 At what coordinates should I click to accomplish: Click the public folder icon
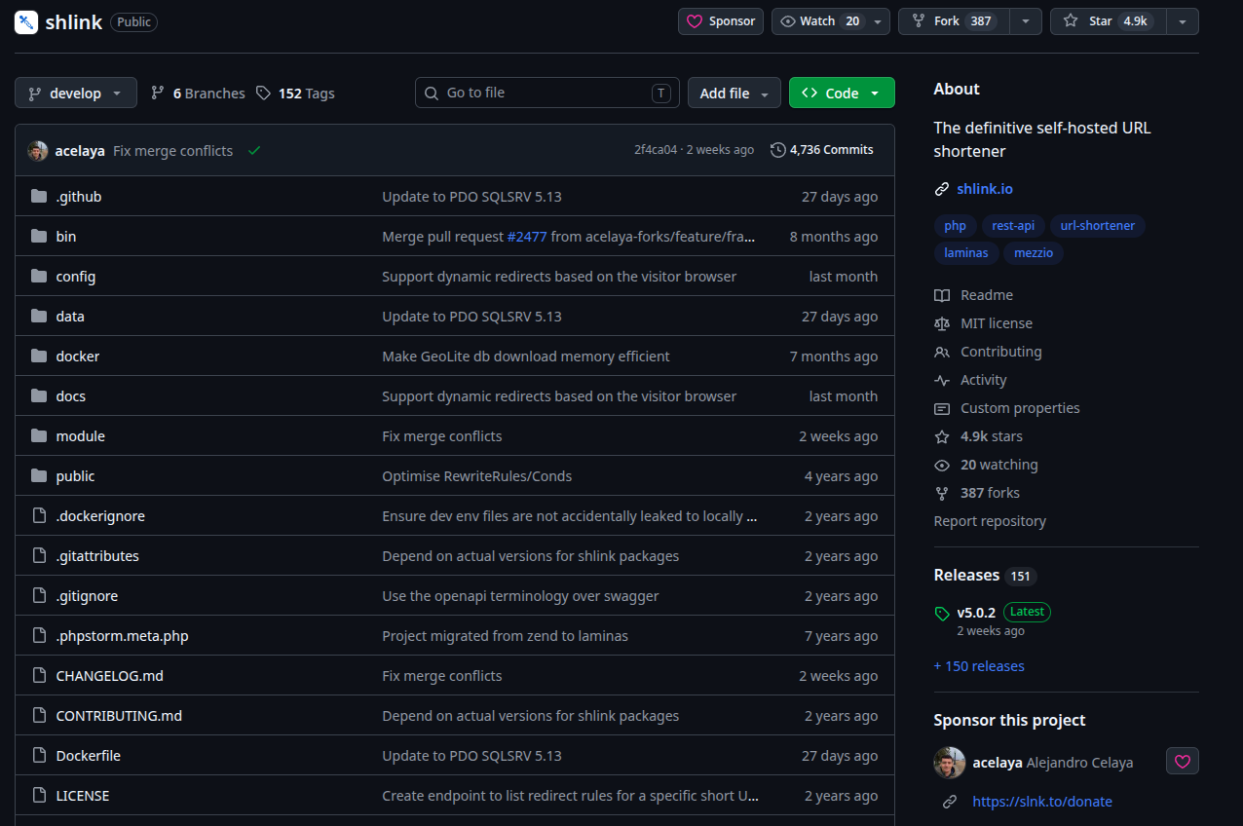[x=39, y=476]
